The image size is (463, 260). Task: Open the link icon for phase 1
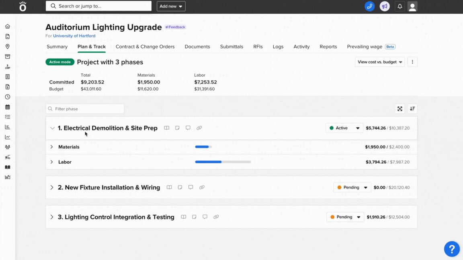(199, 128)
